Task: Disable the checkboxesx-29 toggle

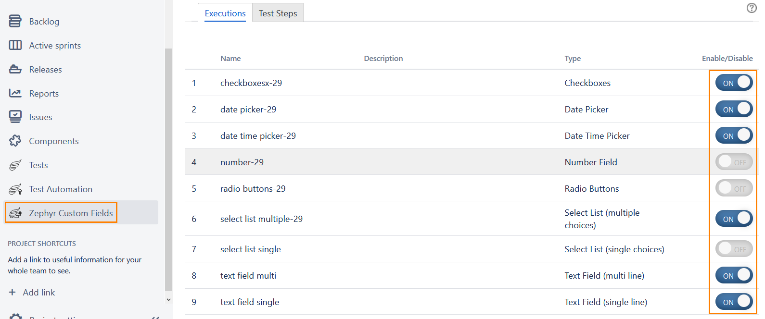Action: coord(734,82)
